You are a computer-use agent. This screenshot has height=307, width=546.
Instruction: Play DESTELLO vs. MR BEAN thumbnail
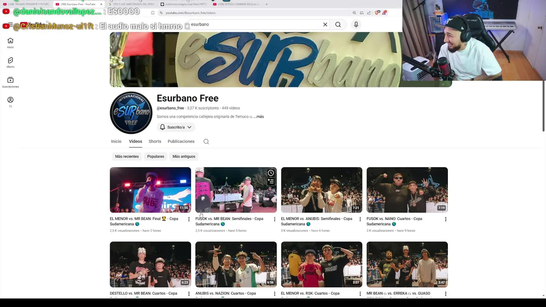click(x=150, y=264)
